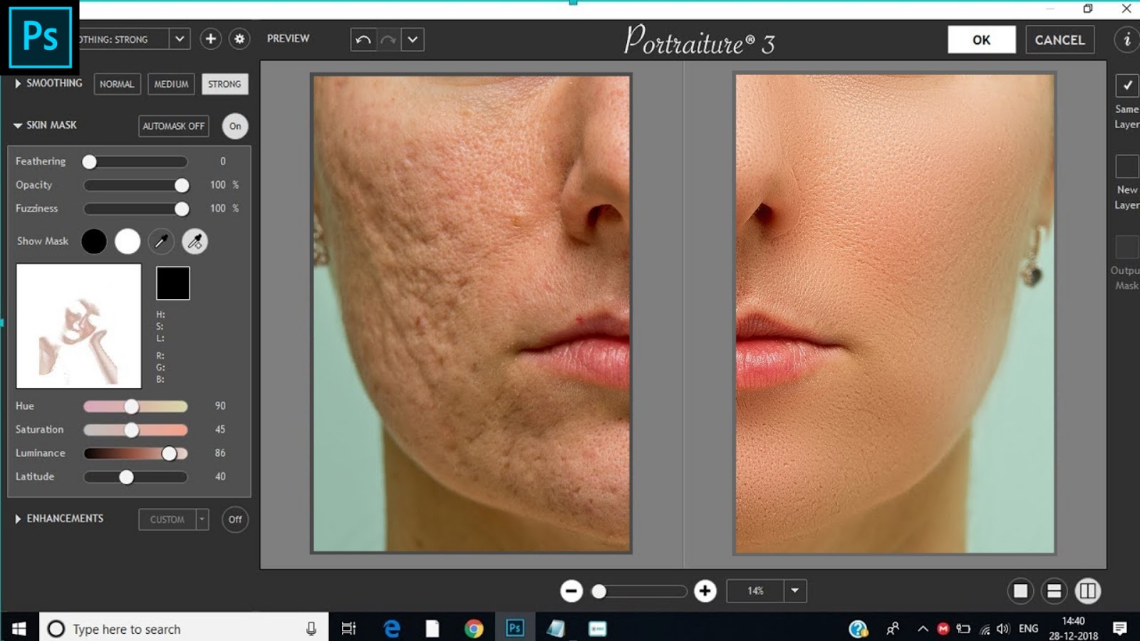Select the expand-mask eyedropper with plus
Viewport: 1140px width, 641px height.
195,241
